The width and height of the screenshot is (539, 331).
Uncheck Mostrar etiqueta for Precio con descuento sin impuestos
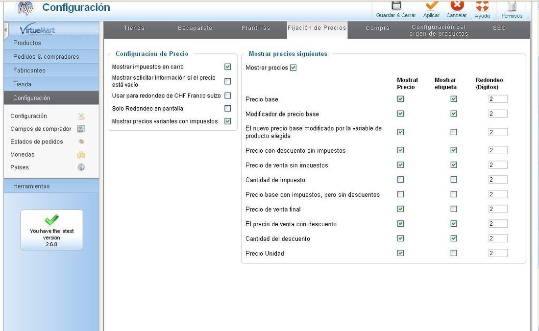point(454,150)
